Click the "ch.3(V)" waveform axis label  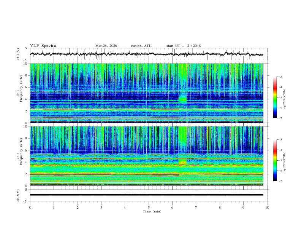pyautogui.click(x=18, y=195)
